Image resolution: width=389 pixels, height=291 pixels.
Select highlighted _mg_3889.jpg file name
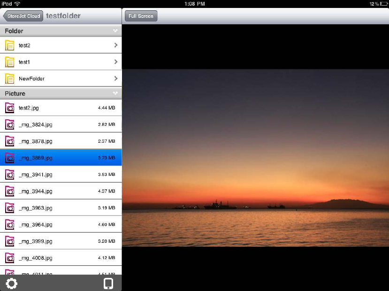pos(36,158)
